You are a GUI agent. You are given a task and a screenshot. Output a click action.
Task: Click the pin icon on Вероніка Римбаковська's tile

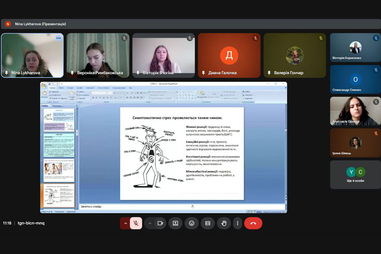[x=72, y=73]
